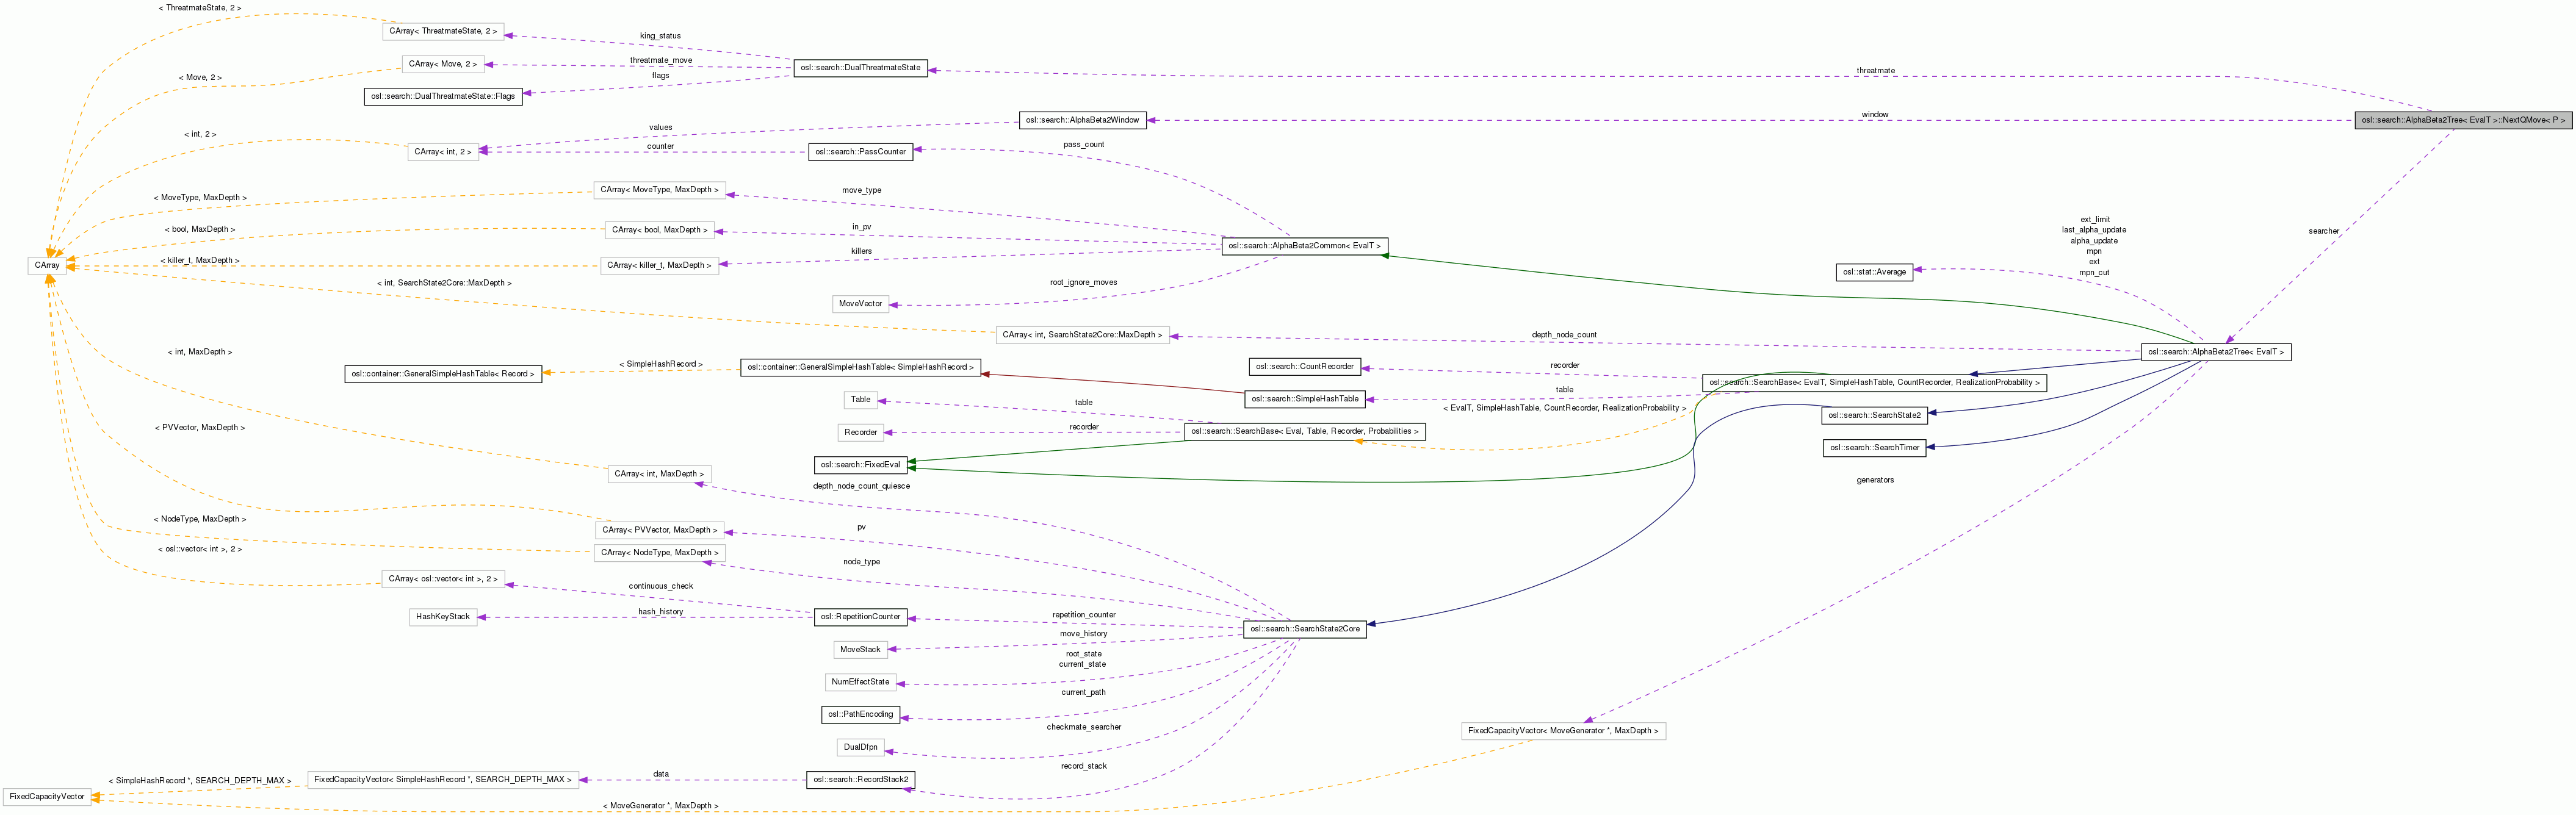
Task: Click the osl::search::SearchState2 node
Action: tap(1874, 415)
